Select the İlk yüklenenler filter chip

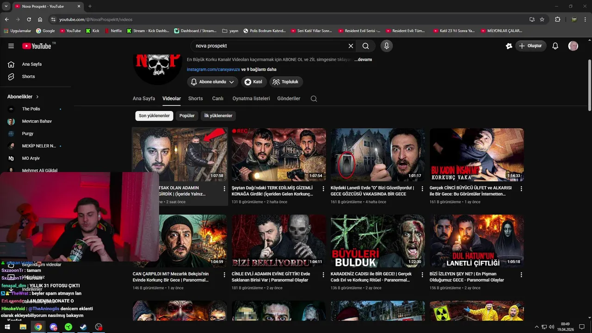pos(218,116)
